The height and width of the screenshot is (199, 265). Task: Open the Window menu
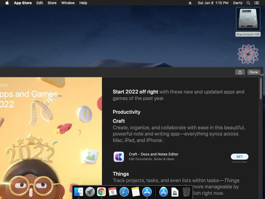68,3
